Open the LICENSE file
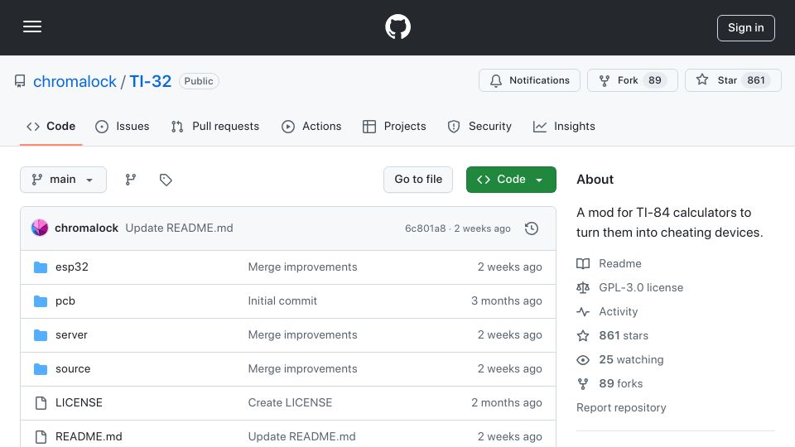Image resolution: width=795 pixels, height=447 pixels. point(79,403)
